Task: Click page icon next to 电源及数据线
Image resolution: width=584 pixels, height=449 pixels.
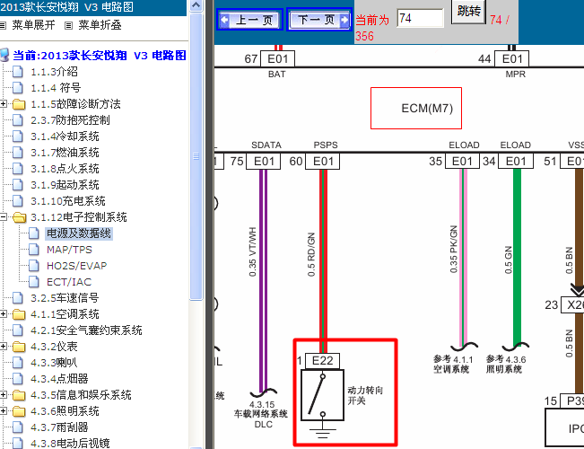Action: click(33, 233)
